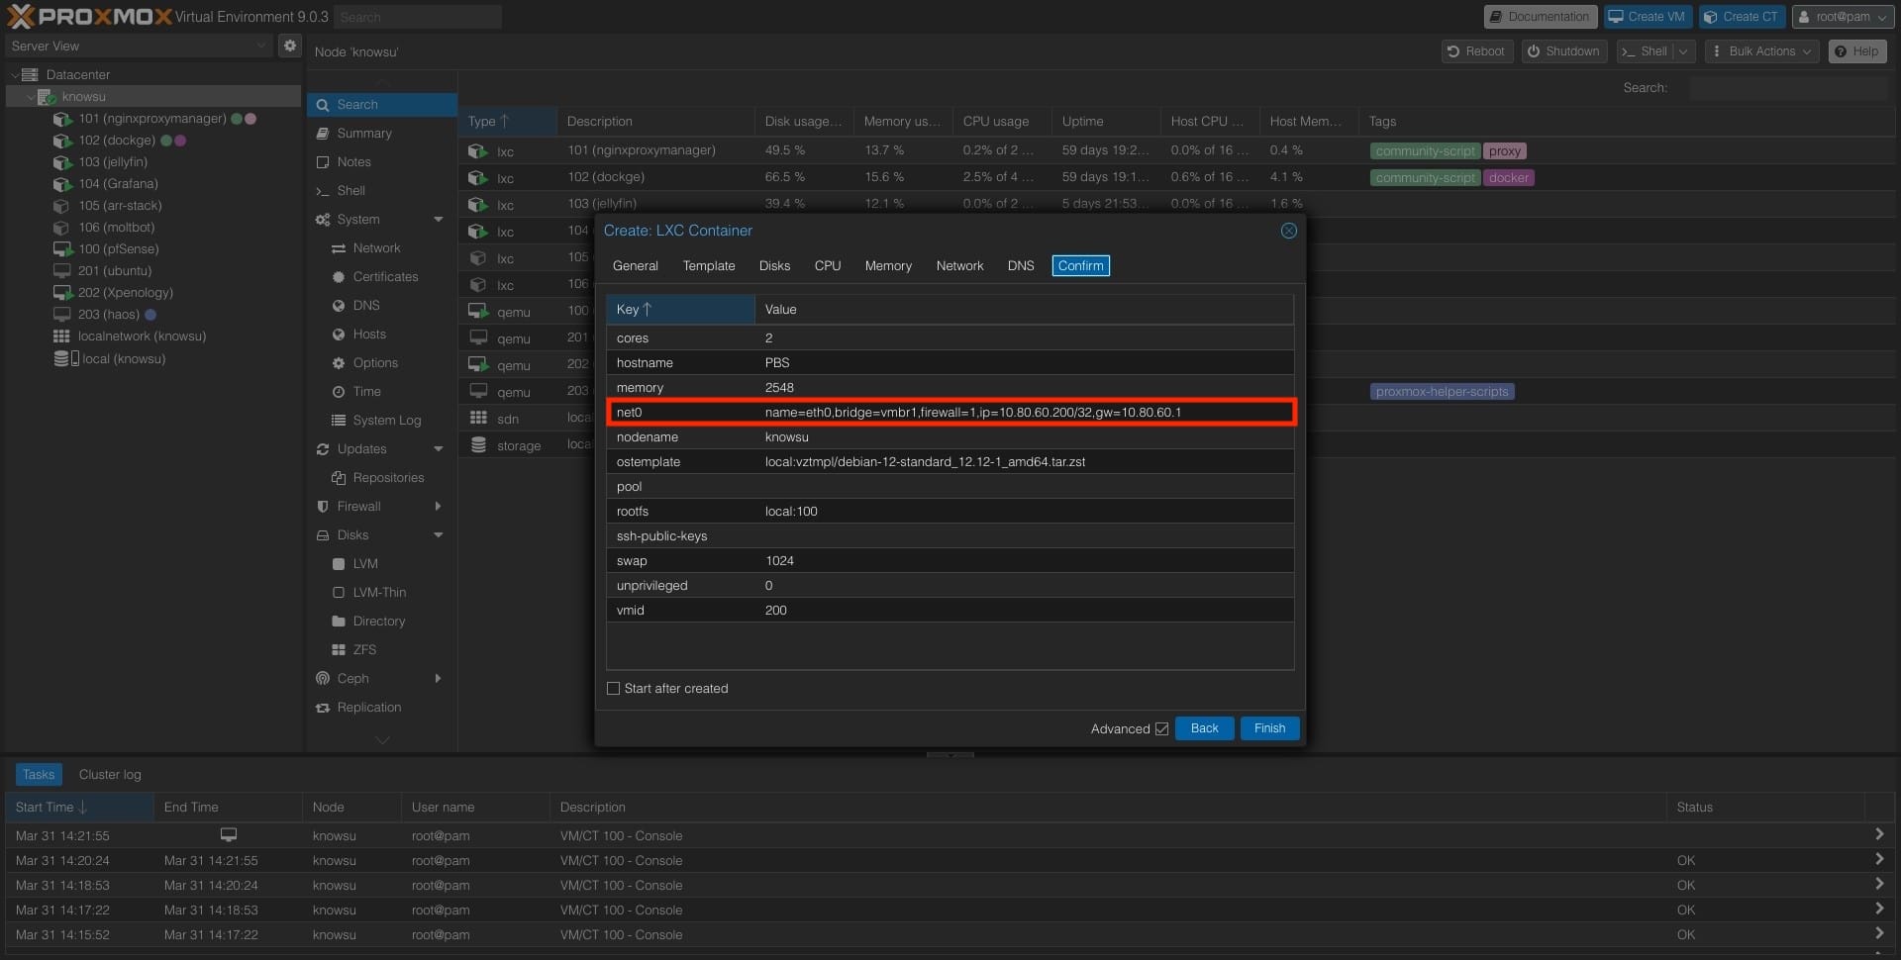
Task: Click the 100 pfSense VM icon in tree
Action: point(62,249)
